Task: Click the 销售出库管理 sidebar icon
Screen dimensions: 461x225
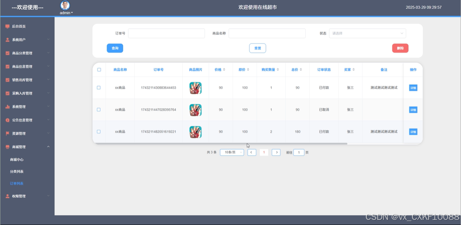Action: tap(7, 80)
